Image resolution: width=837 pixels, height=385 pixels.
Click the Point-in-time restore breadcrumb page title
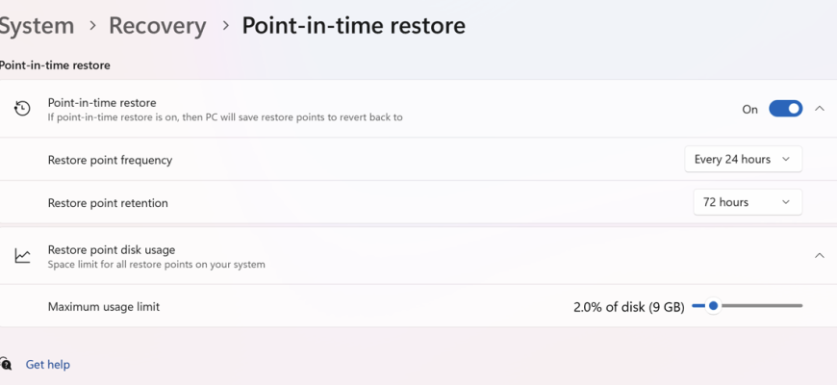pos(353,26)
